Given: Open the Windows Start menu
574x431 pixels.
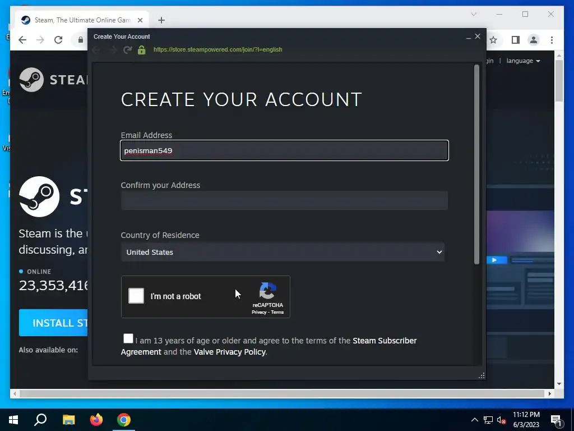Looking at the screenshot, I should [13, 420].
